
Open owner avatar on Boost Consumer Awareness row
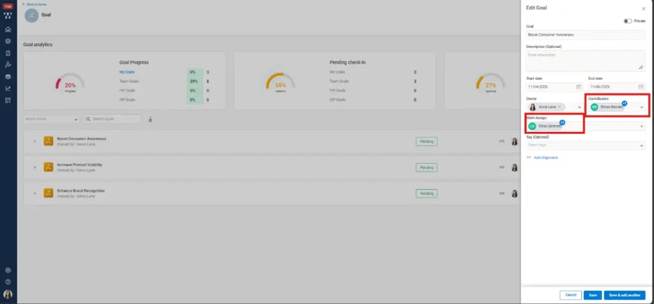point(514,141)
